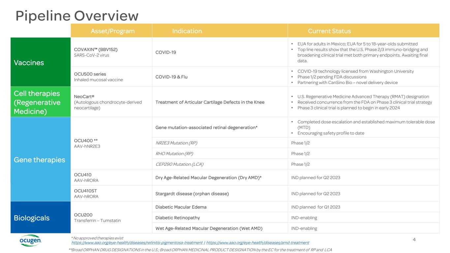Image resolution: width=450 pixels, height=253 pixels.
Task: Click "IND-enabling" status for Diabetic Retinopathy
Action: click(x=304, y=218)
